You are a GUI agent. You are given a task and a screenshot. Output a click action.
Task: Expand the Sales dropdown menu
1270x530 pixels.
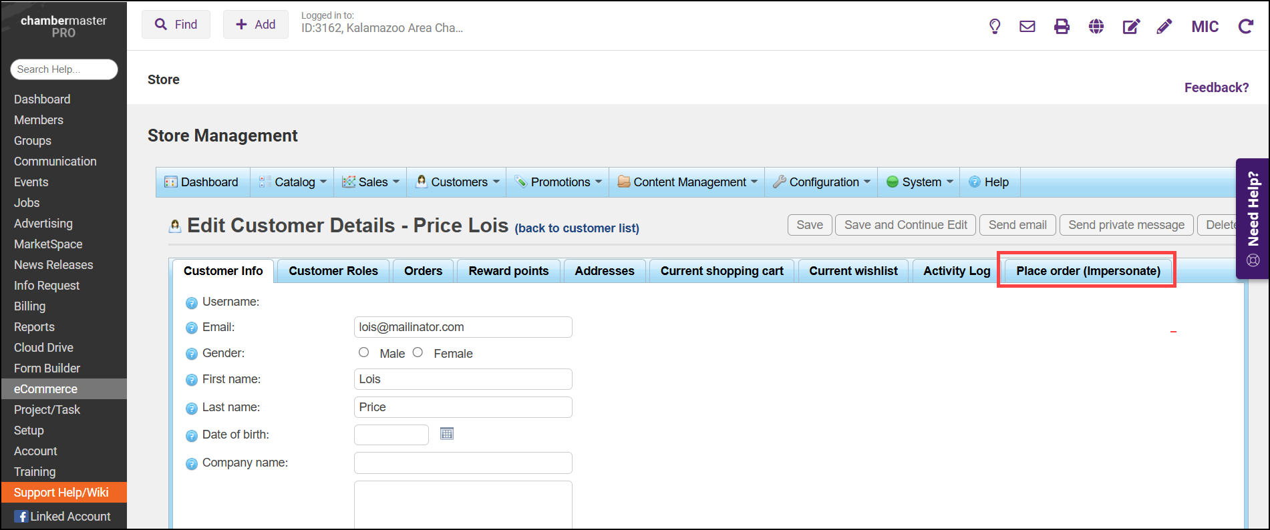click(371, 182)
